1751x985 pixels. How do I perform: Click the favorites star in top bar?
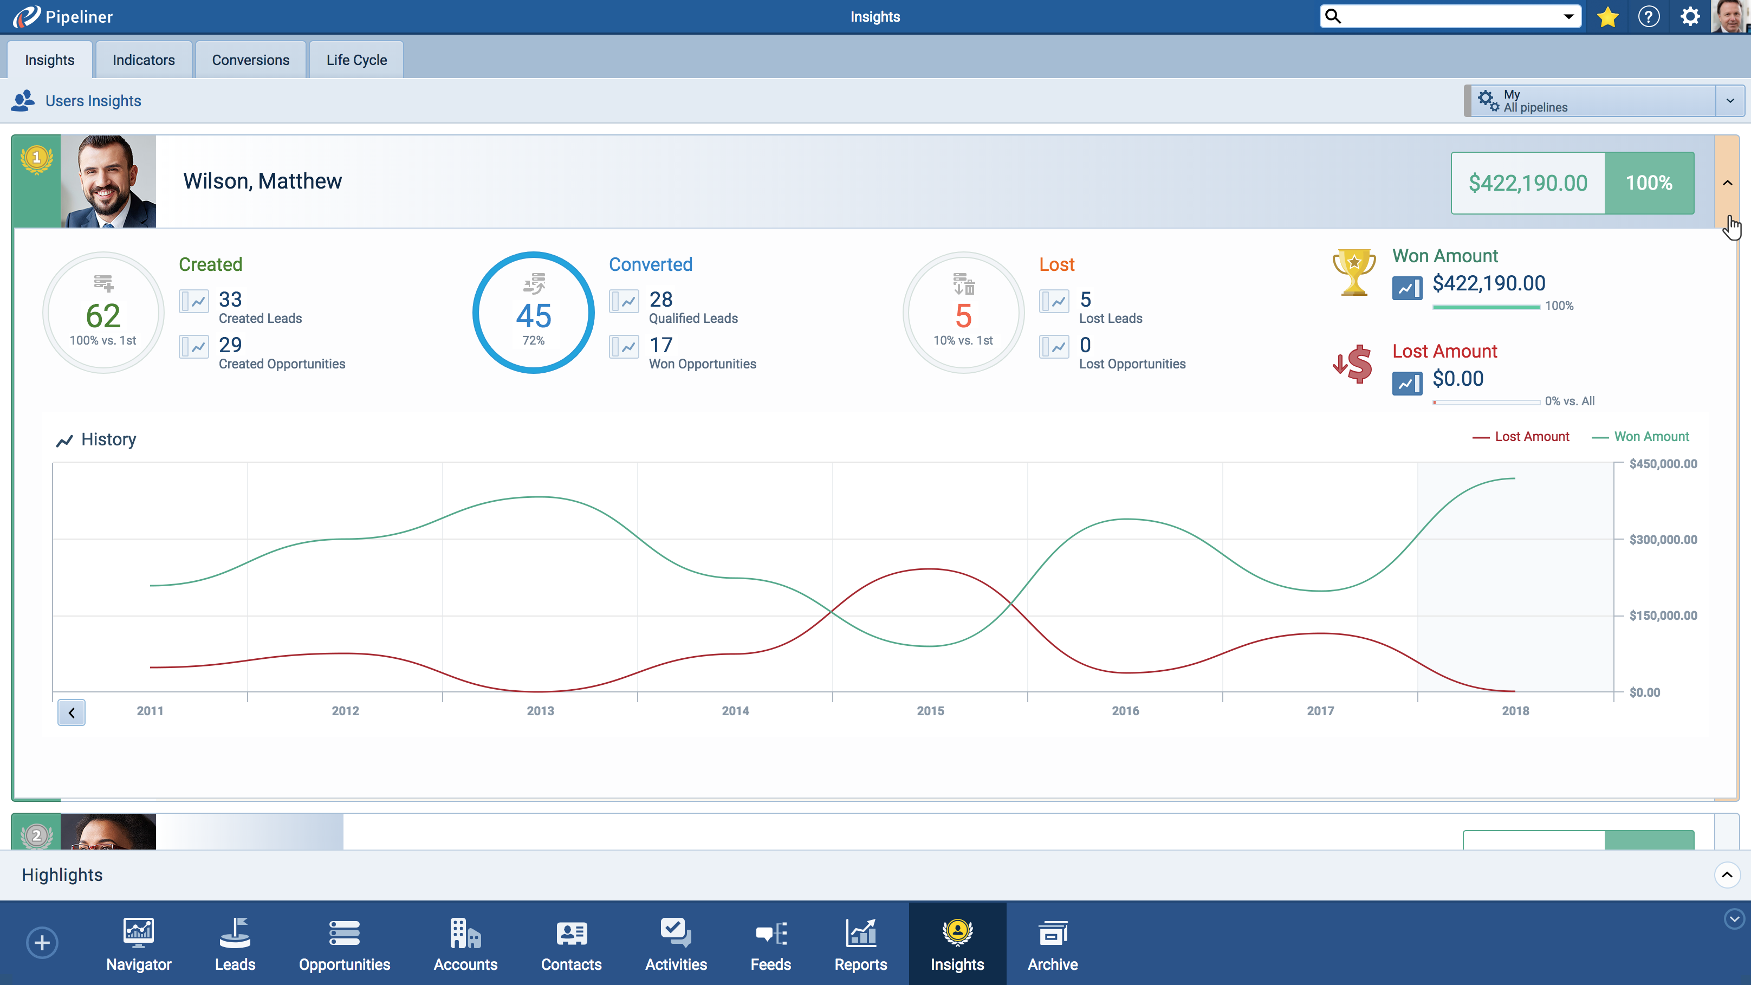pyautogui.click(x=1607, y=16)
